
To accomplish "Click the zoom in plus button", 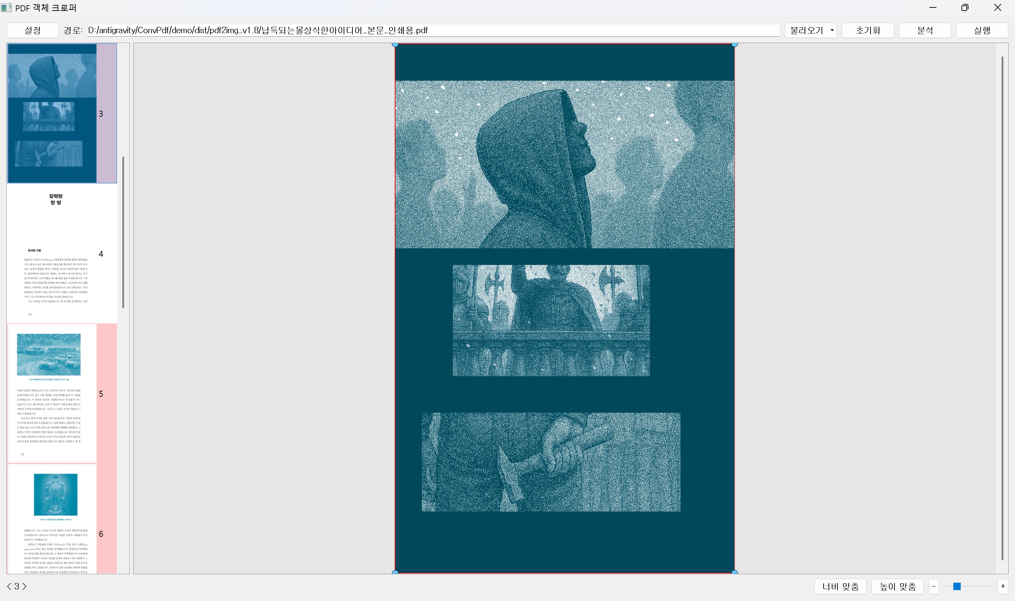I will pyautogui.click(x=1002, y=586).
